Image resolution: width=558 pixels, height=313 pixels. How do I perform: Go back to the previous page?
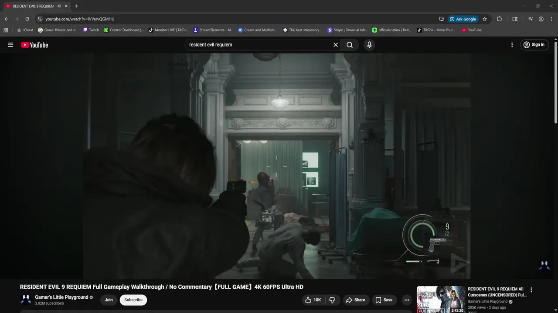(6, 19)
